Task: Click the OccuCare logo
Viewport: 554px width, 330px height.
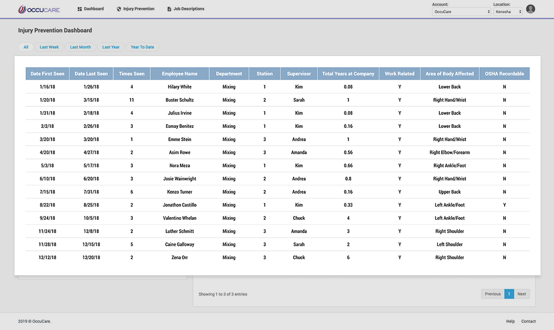Action: [39, 9]
